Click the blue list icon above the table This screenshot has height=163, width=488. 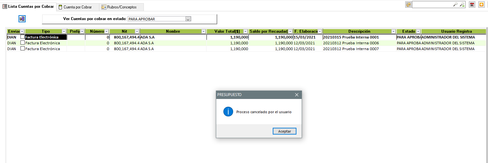coord(22,19)
